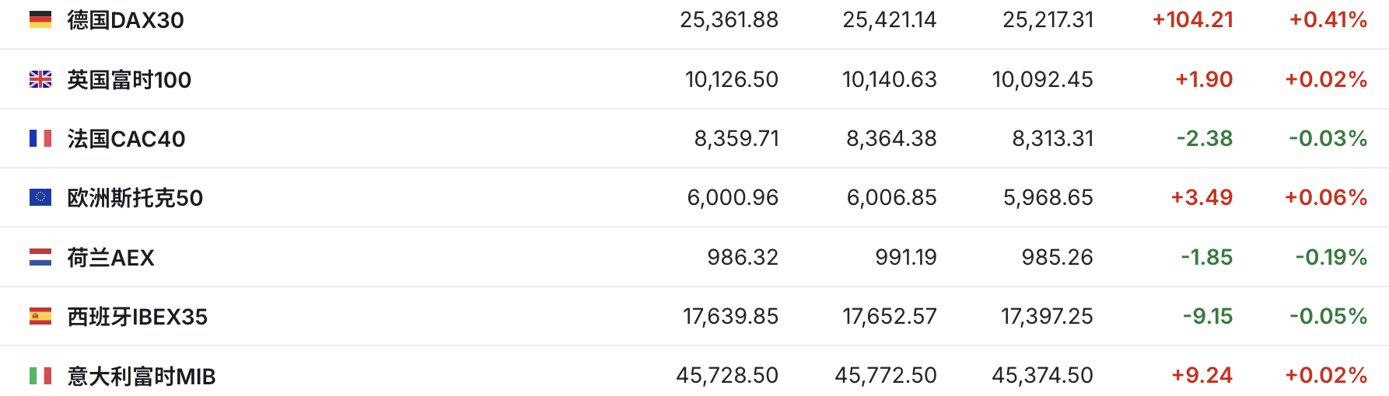Click the Spanish flag icon
This screenshot has width=1389, height=396.
click(40, 316)
